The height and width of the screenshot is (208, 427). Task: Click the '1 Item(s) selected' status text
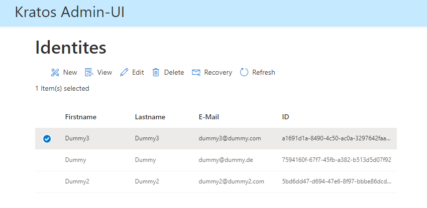point(62,89)
